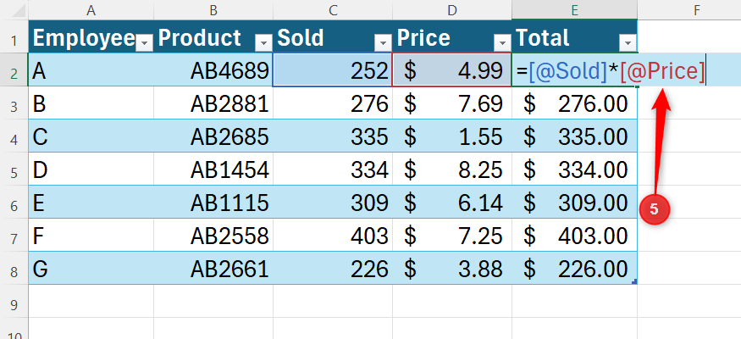This screenshot has height=339, width=741.
Task: Select column A header
Action: pyautogui.click(x=91, y=10)
